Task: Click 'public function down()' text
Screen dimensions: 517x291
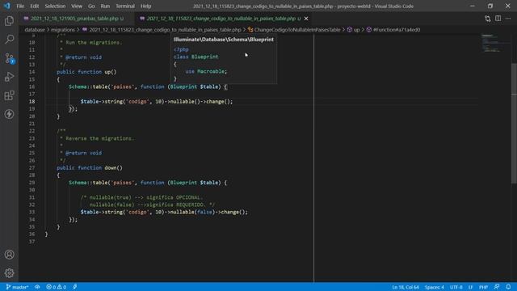Action: click(90, 168)
